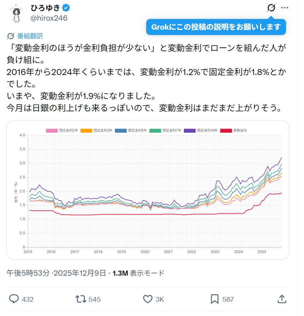The width and height of the screenshot is (304, 316).
Task: Click the repost arrows icon
Action: click(x=81, y=299)
